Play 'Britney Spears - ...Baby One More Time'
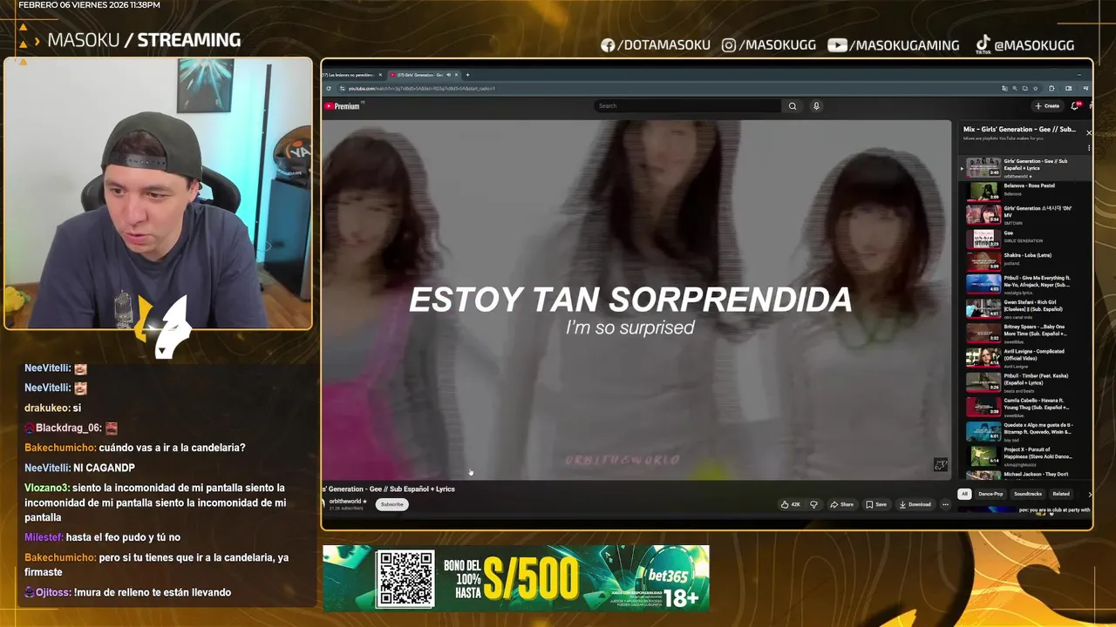This screenshot has width=1116, height=627. 1024,332
